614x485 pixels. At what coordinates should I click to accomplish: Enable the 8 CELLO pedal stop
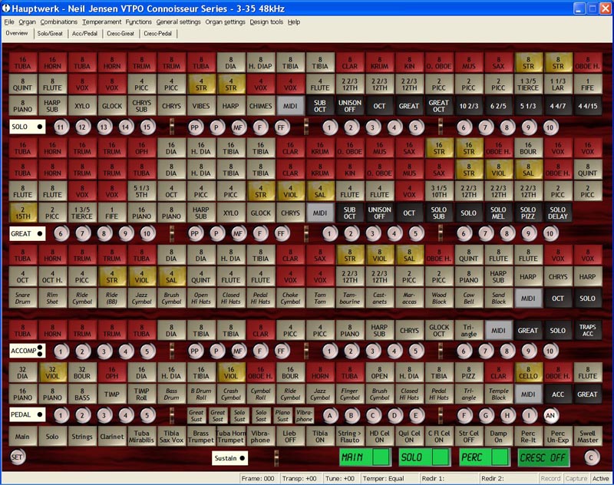tap(528, 372)
